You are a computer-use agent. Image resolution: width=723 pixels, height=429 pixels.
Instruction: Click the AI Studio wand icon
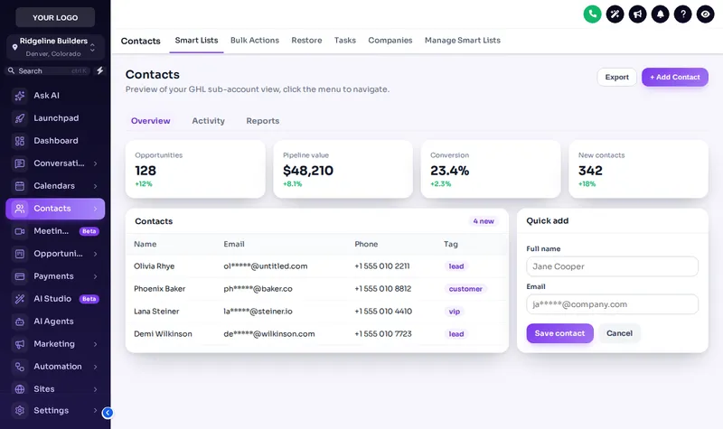click(x=20, y=299)
